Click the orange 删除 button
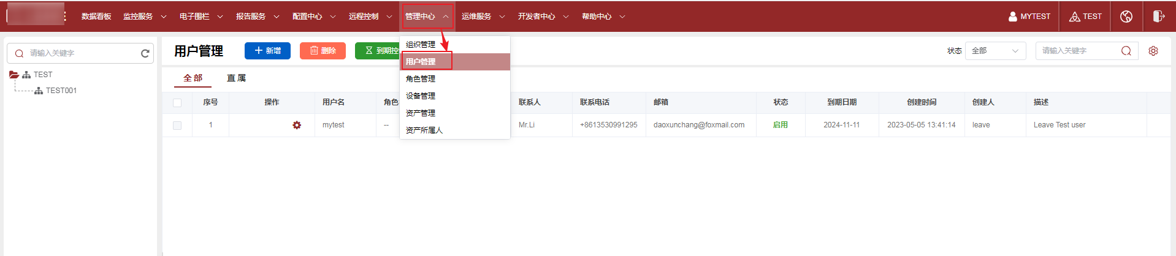This screenshot has width=1176, height=256. click(323, 51)
